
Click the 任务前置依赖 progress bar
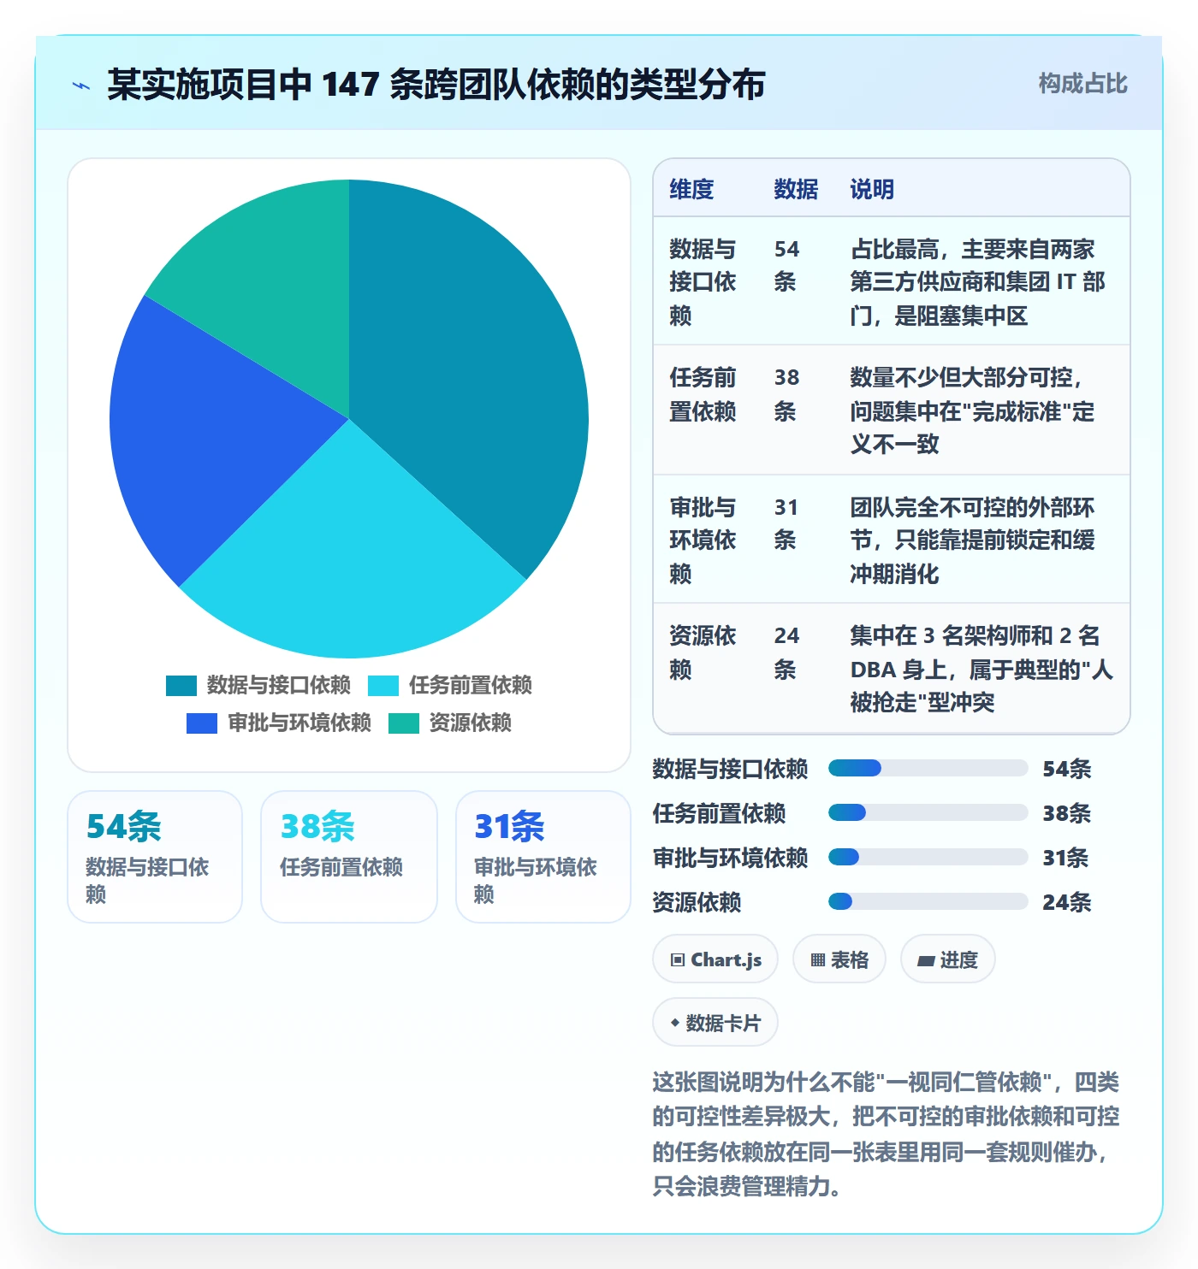pos(928,812)
